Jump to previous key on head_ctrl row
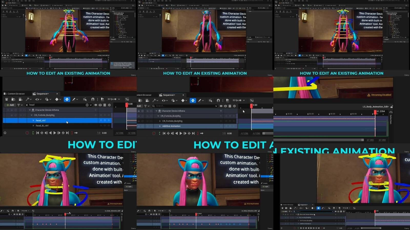Image resolution: width=410 pixels, height=230 pixels. pos(101,120)
